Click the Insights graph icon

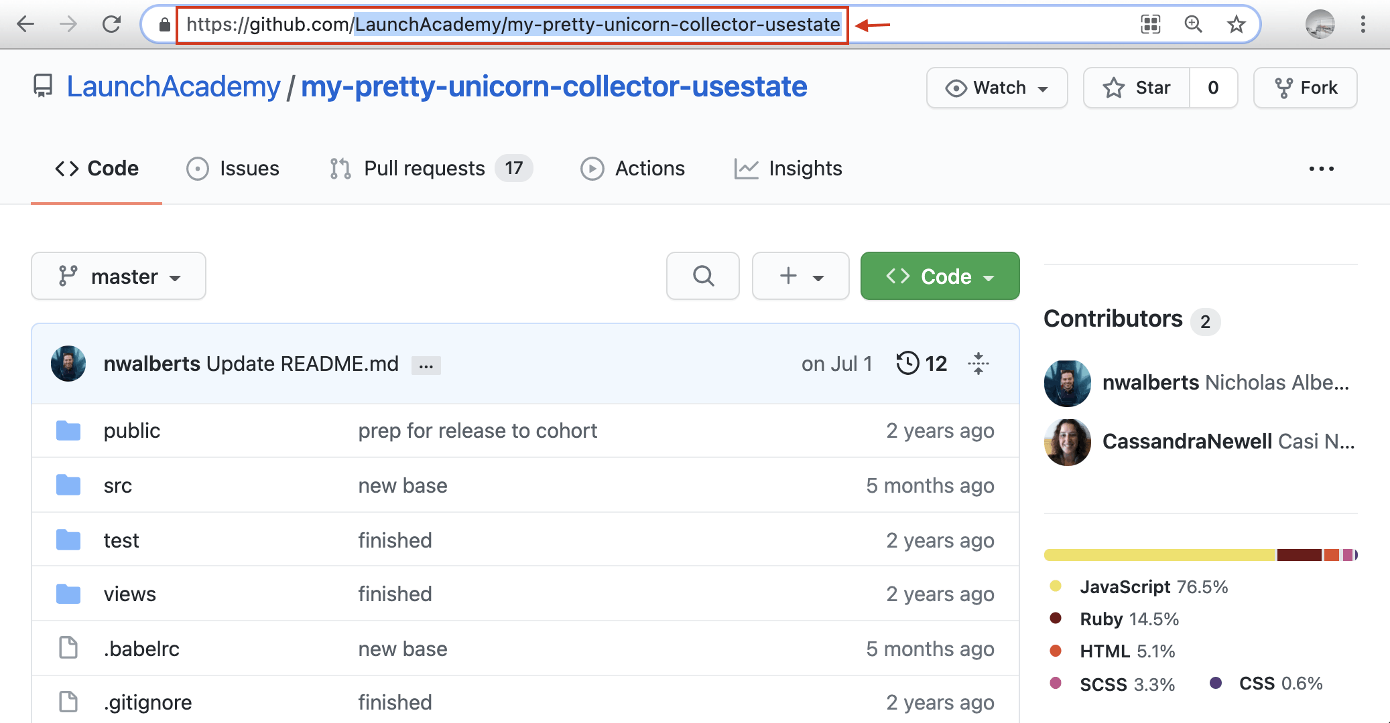745,168
